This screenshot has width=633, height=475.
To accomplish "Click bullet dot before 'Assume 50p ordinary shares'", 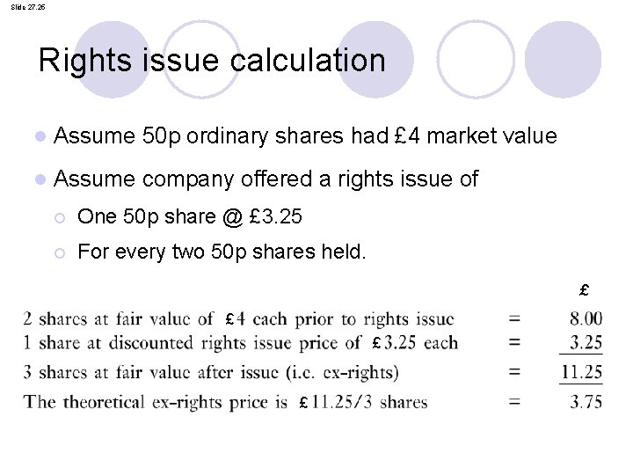I will (x=40, y=136).
